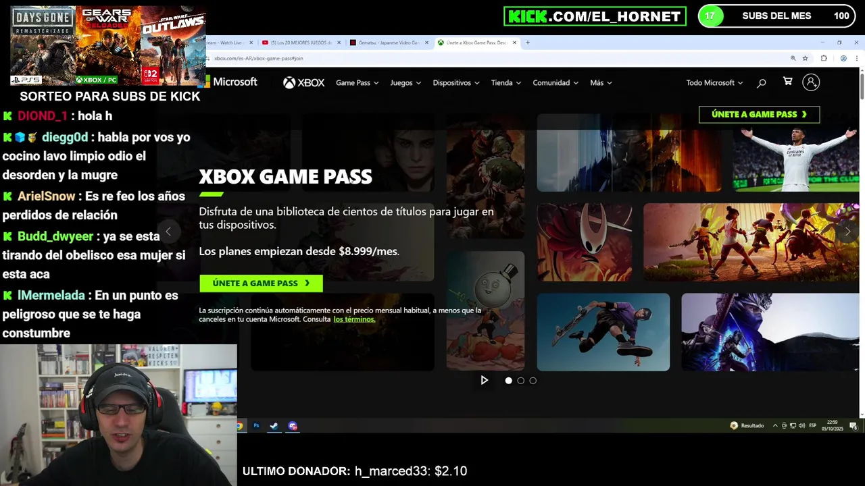The image size is (865, 486).
Task: Bookmark this page with the star icon
Action: click(x=805, y=59)
